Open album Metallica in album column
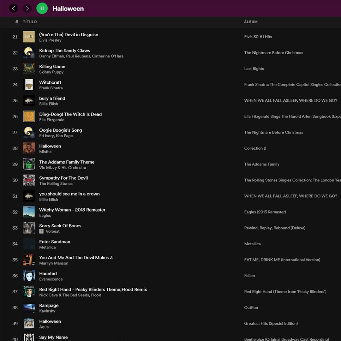This screenshot has height=341, width=341. 252,243
